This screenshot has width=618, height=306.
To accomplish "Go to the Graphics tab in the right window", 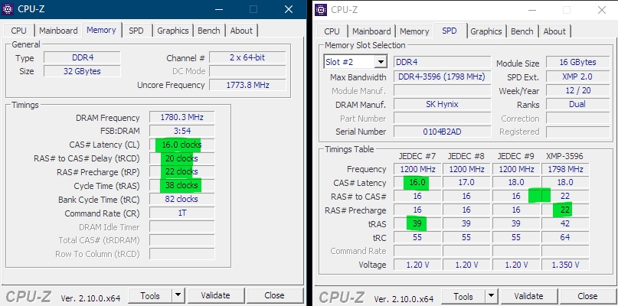I will coord(486,31).
